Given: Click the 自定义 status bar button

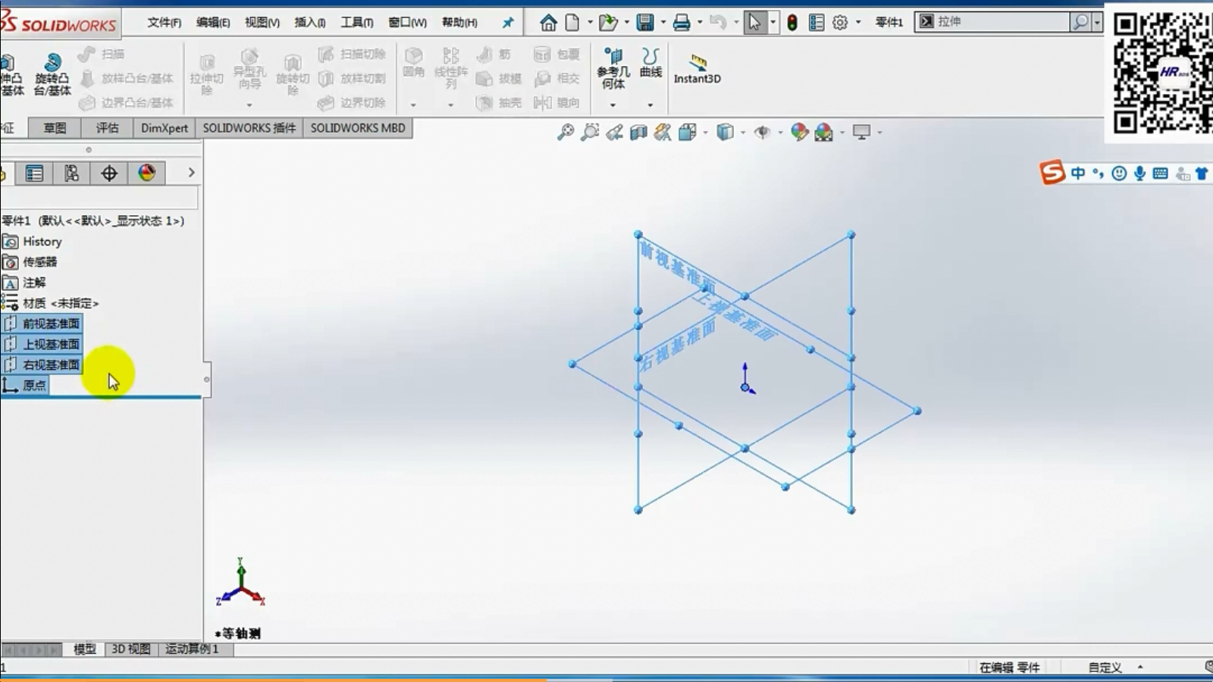Looking at the screenshot, I should point(1105,668).
